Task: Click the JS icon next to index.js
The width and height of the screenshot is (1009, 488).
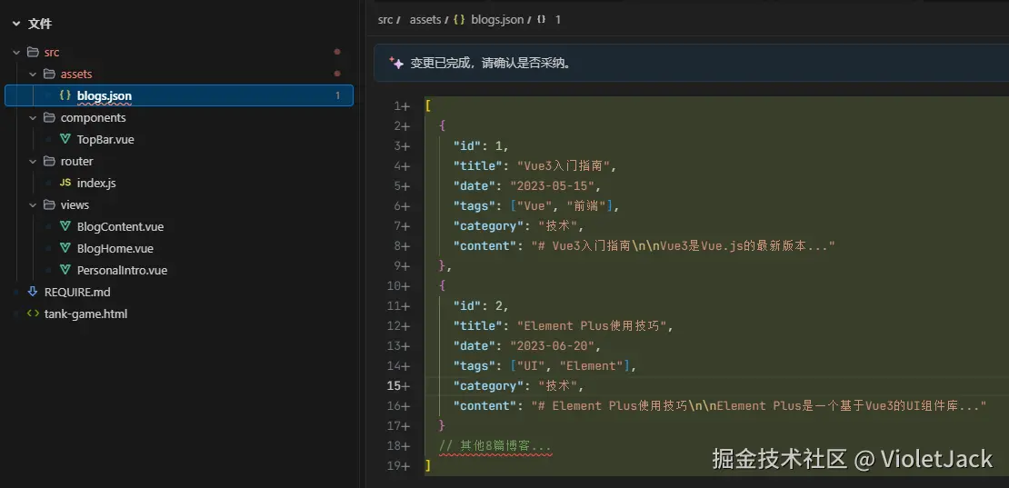Action: pyautogui.click(x=65, y=183)
